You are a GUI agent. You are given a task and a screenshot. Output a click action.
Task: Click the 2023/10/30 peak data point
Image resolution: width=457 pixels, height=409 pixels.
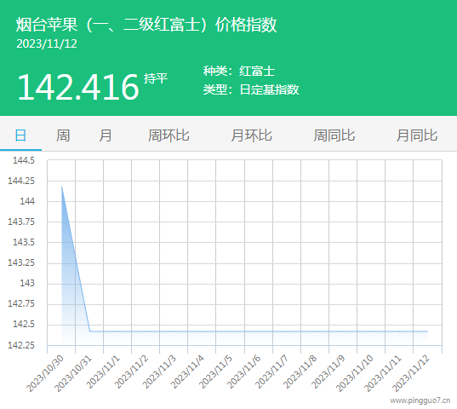pos(62,187)
